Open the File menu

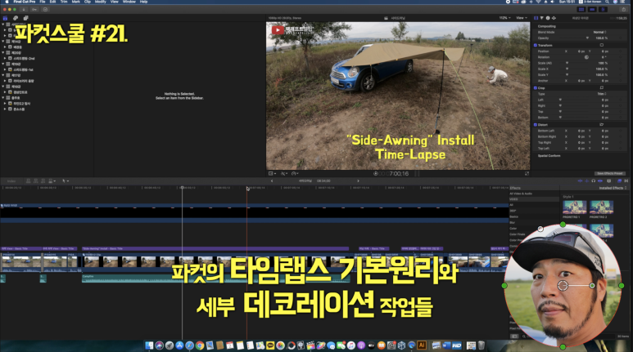click(x=43, y=2)
